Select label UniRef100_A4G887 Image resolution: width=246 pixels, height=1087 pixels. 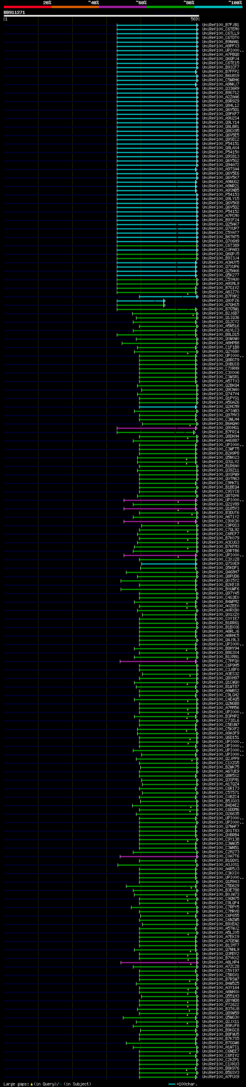click(x=221, y=440)
